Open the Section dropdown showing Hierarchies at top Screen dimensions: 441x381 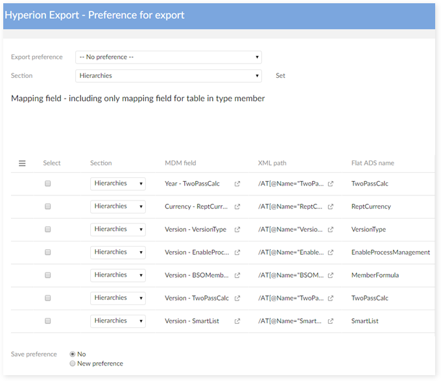pyautogui.click(x=169, y=76)
